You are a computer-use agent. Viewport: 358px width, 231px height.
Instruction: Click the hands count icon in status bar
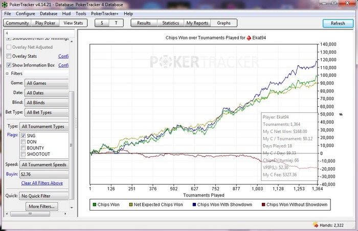tap(316, 225)
